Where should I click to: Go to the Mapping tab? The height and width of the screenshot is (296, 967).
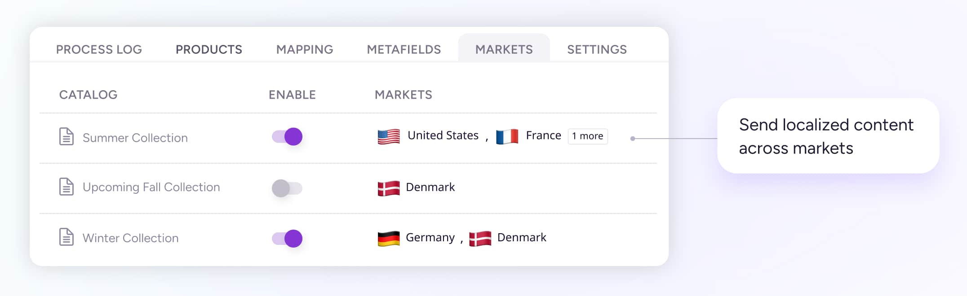[305, 49]
